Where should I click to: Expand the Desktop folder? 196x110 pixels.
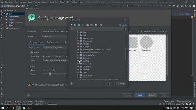coord(78,61)
